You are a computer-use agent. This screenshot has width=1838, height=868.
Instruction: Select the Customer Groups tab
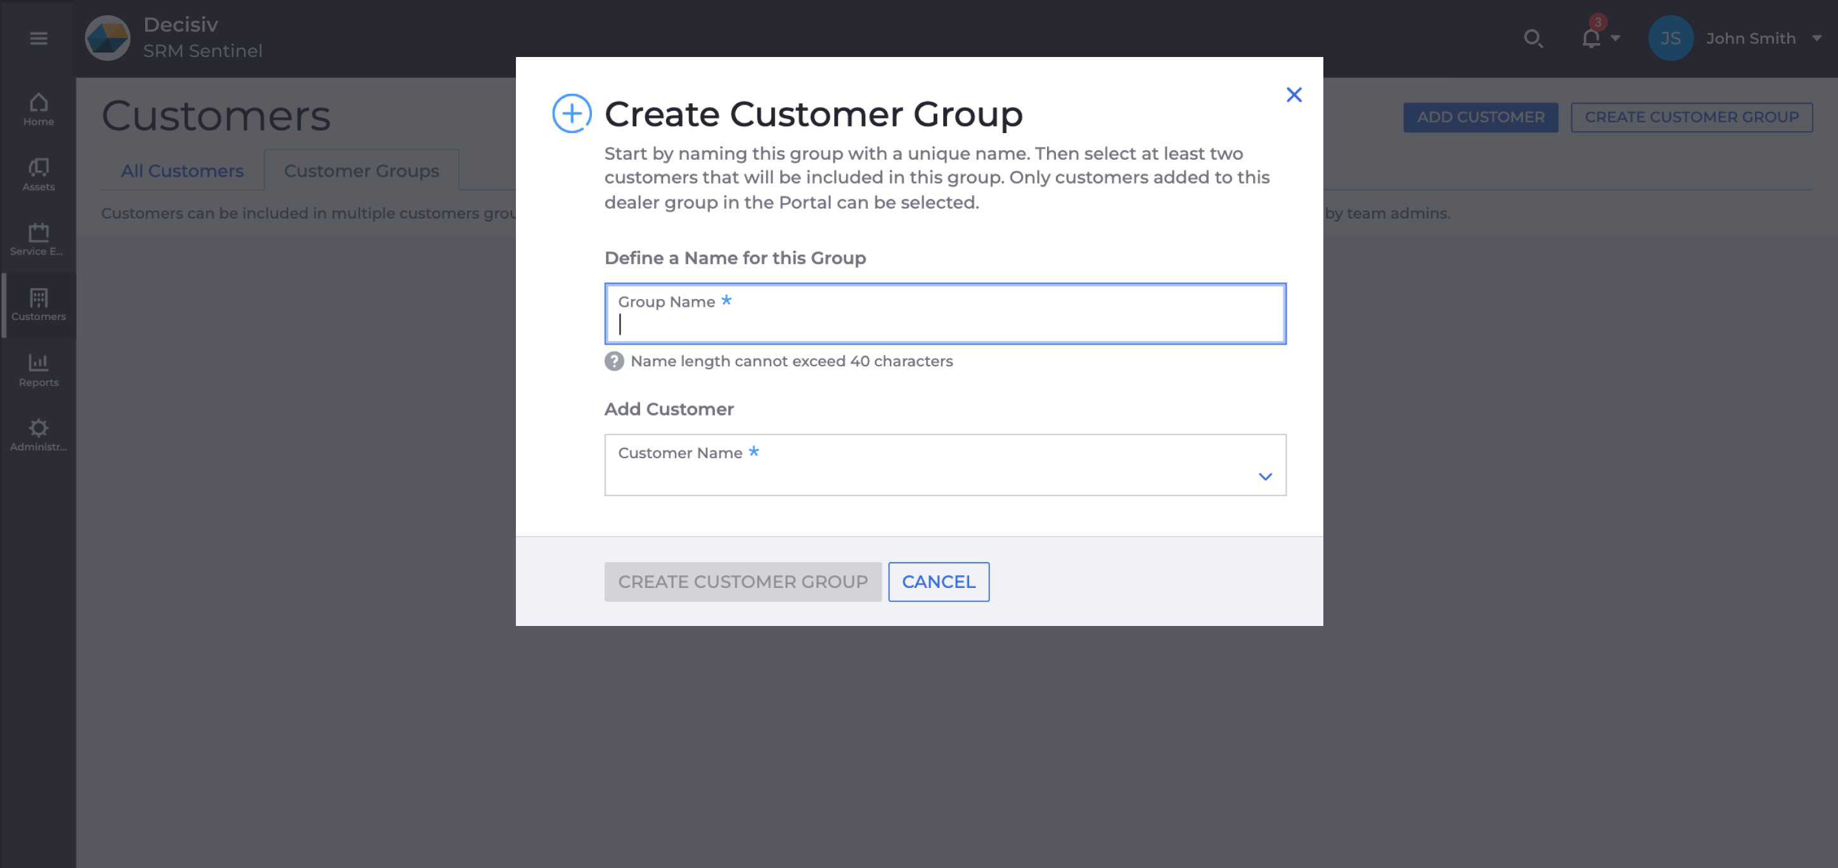[361, 170]
